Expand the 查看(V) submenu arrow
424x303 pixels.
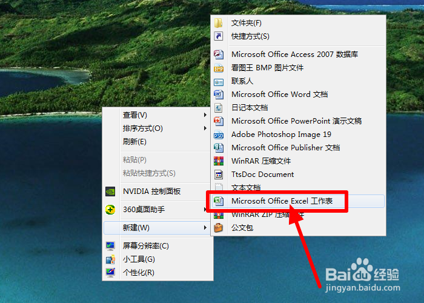coord(205,115)
